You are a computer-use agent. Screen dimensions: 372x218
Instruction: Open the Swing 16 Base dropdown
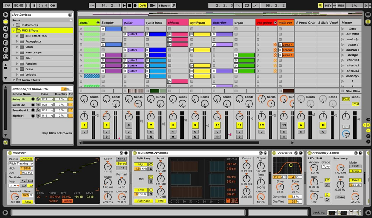point(47,99)
